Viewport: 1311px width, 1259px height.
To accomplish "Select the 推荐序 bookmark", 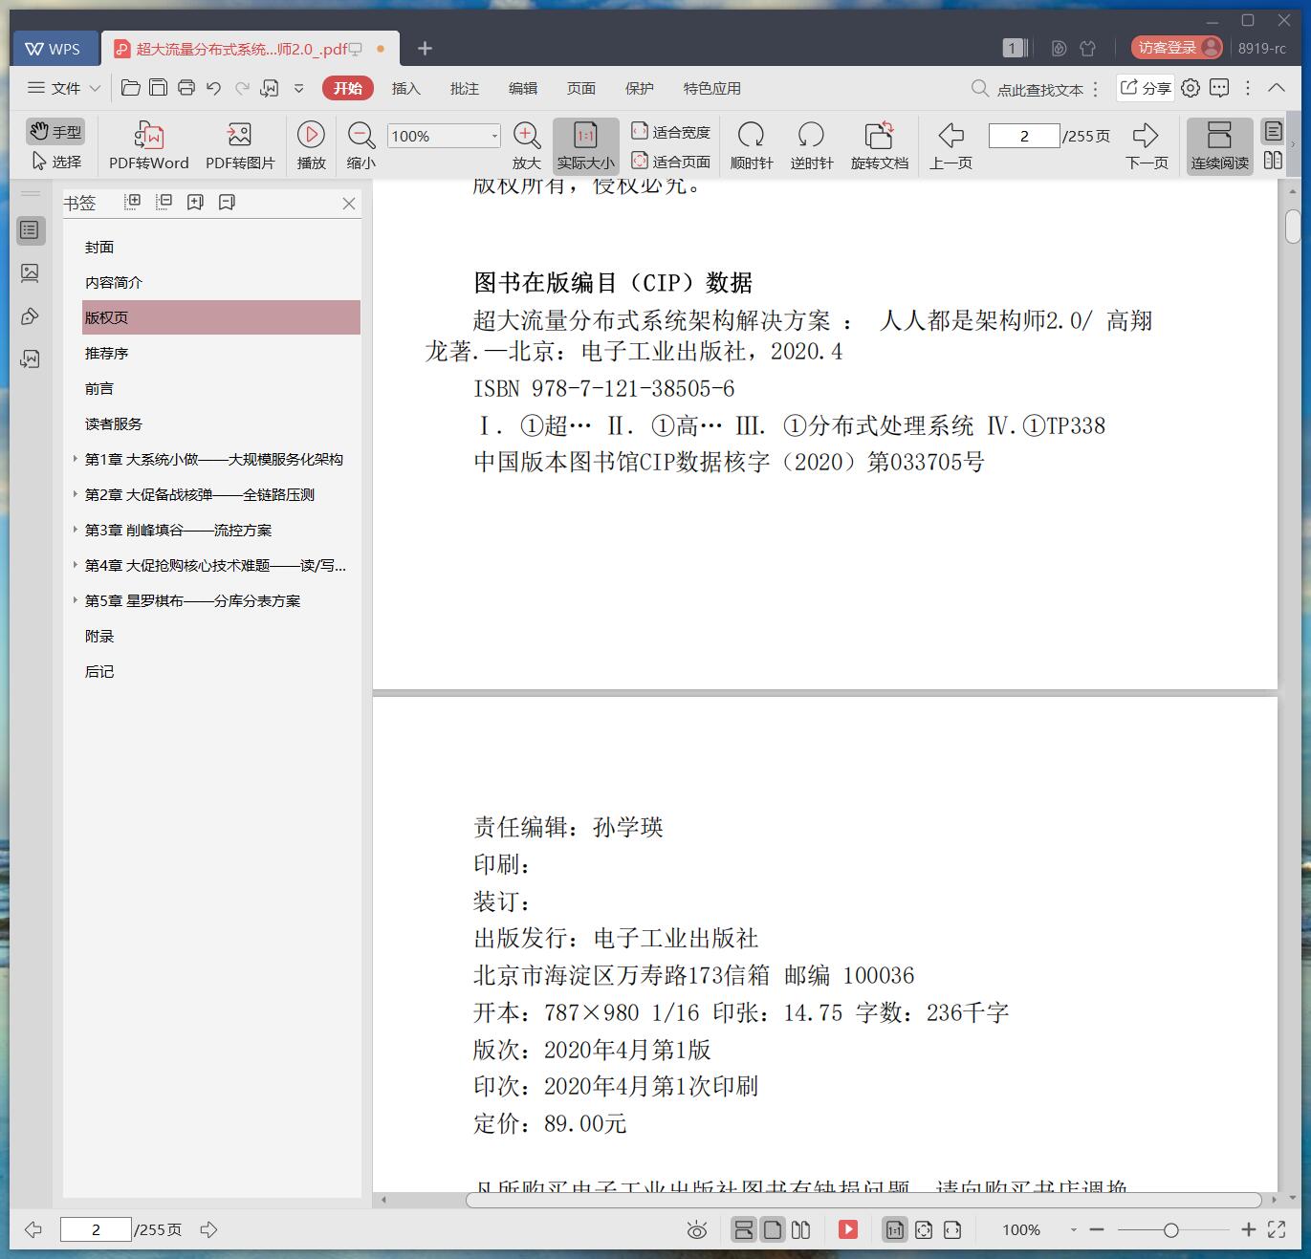I will [x=106, y=353].
